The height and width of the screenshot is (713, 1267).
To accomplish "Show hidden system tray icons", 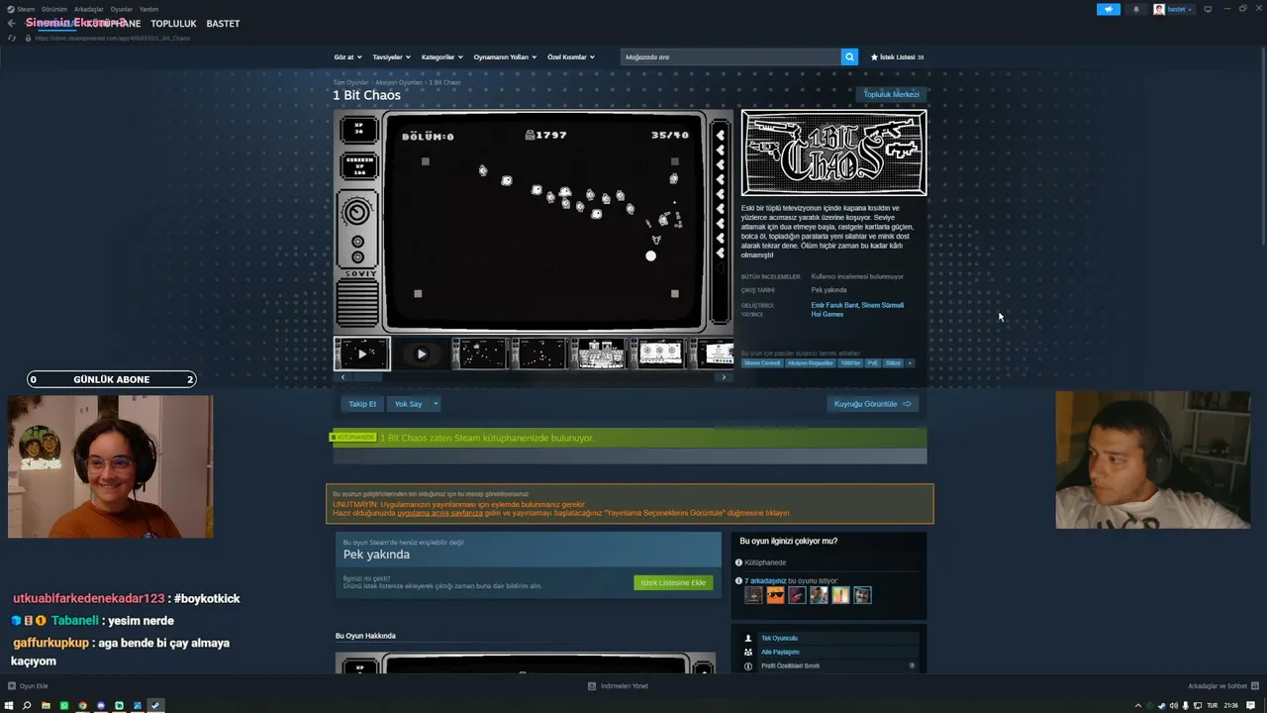I will (1138, 706).
